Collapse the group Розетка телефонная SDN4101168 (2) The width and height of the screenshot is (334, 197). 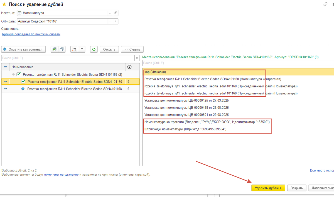[x=13, y=74]
